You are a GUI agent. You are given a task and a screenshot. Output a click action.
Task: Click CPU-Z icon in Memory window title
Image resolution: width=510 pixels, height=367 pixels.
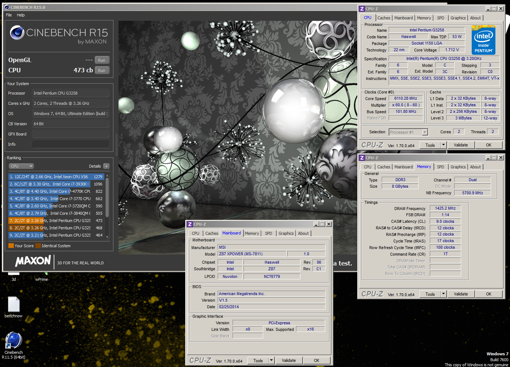[x=362, y=158]
